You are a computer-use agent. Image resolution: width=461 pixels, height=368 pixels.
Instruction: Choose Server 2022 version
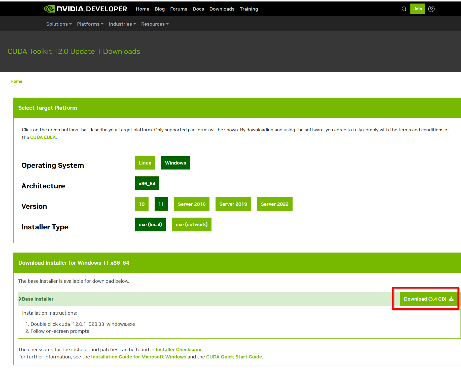(x=275, y=204)
